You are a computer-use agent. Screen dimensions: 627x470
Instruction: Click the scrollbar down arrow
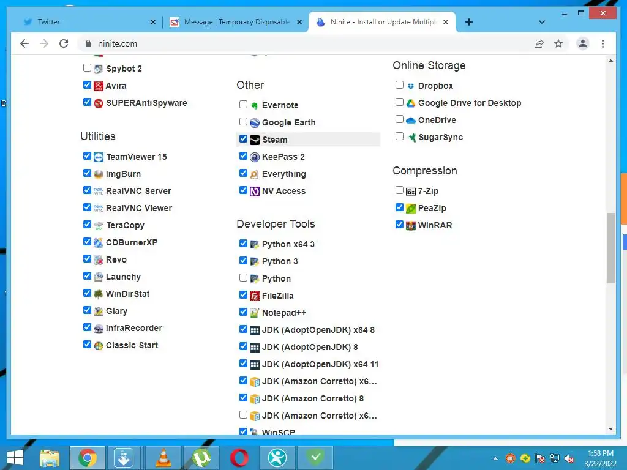610,429
